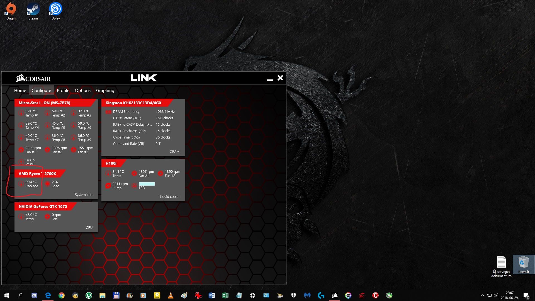This screenshot has height=301, width=535.
Task: Switch to the Graphing tab
Action: [105, 90]
